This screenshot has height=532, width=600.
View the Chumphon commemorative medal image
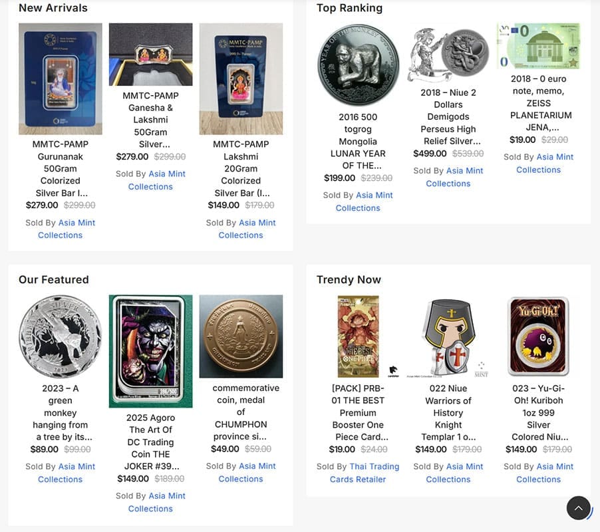[x=241, y=336]
